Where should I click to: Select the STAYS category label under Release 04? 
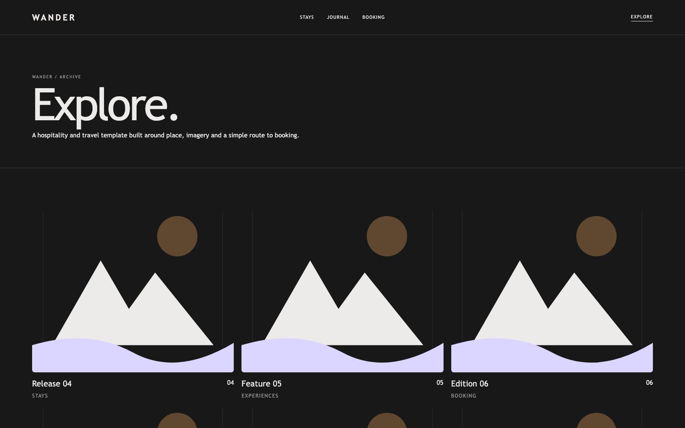40,396
